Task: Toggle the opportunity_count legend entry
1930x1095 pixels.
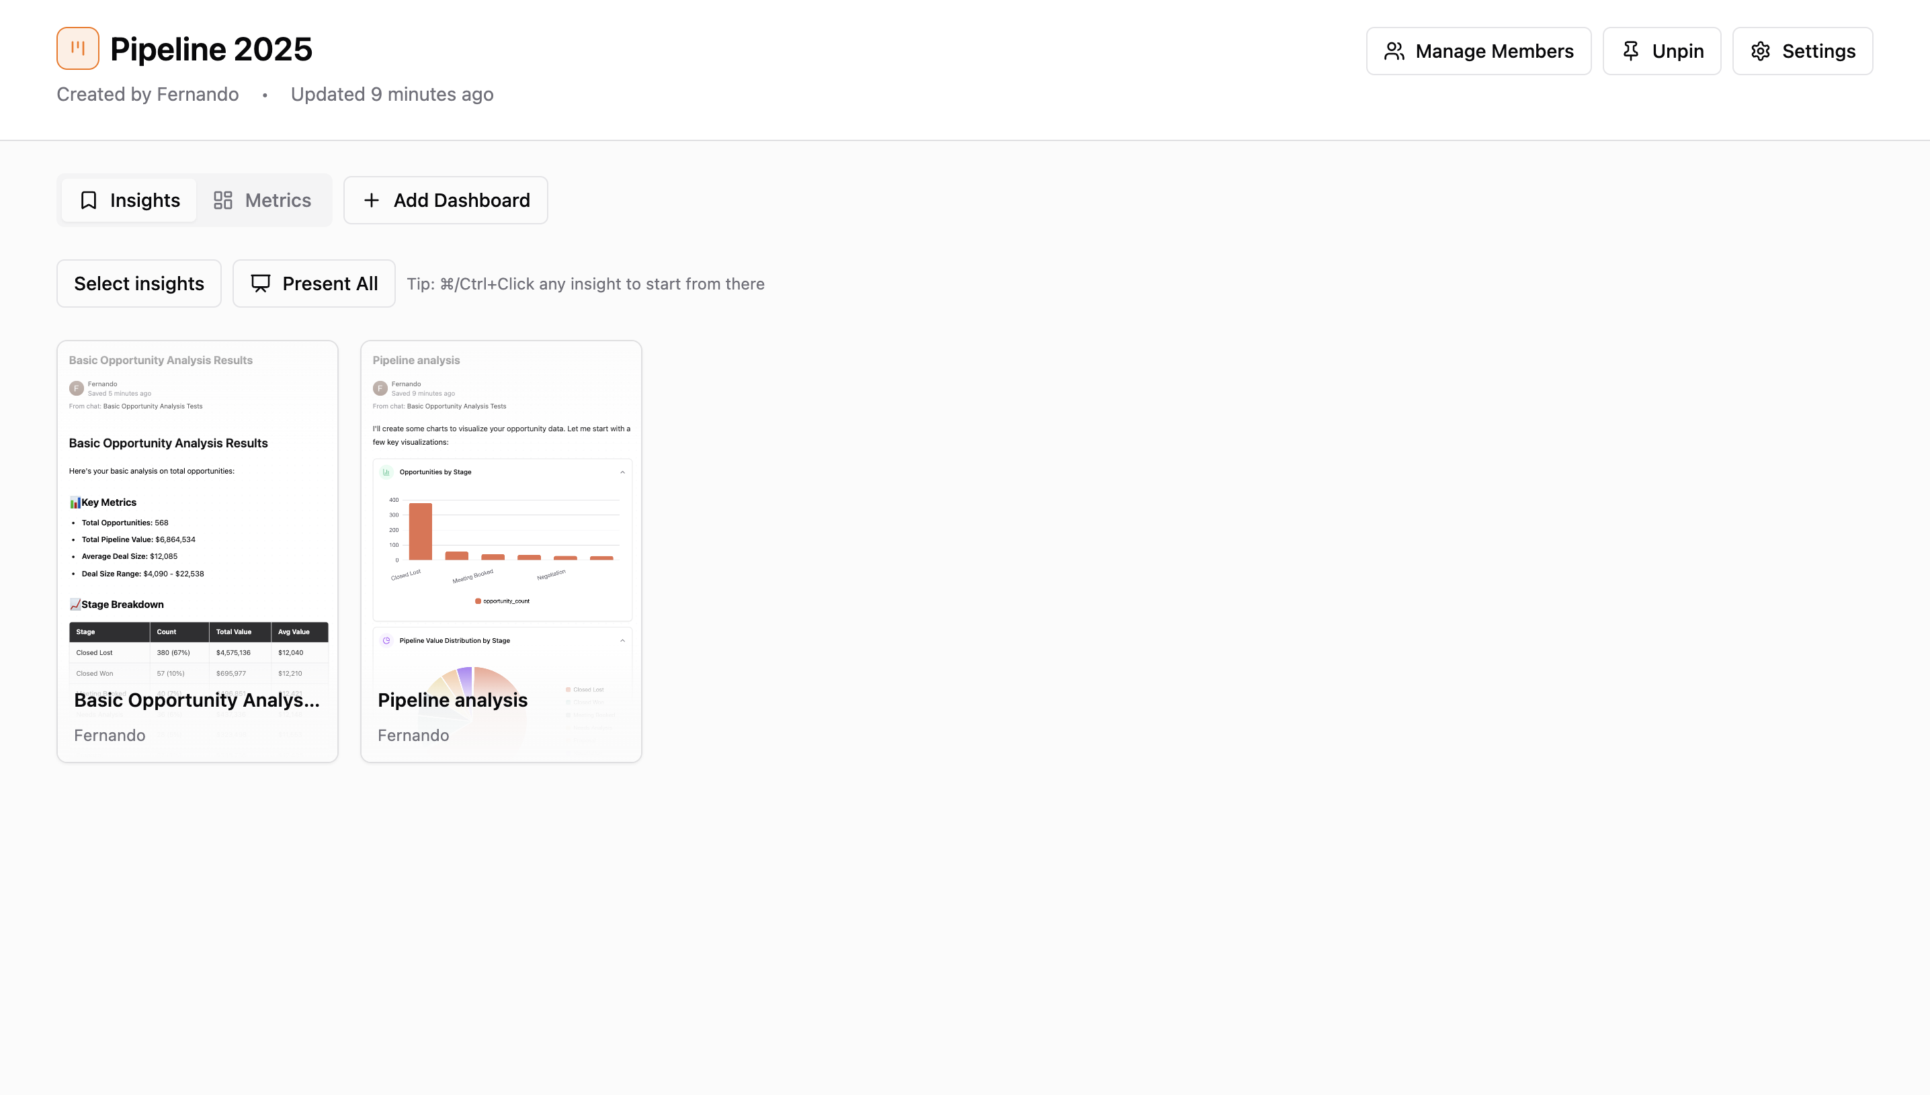Action: 503,601
